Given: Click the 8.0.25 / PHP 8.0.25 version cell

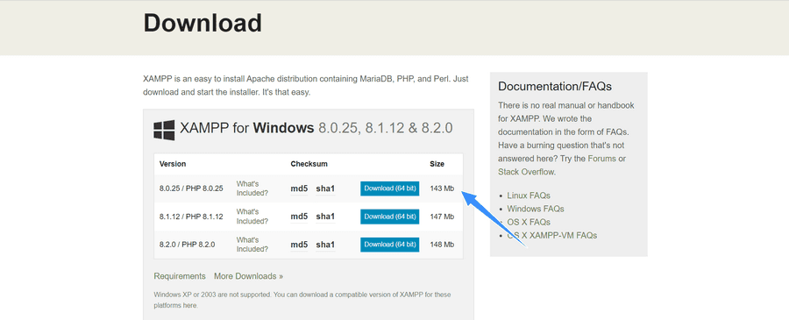Looking at the screenshot, I should 191,188.
